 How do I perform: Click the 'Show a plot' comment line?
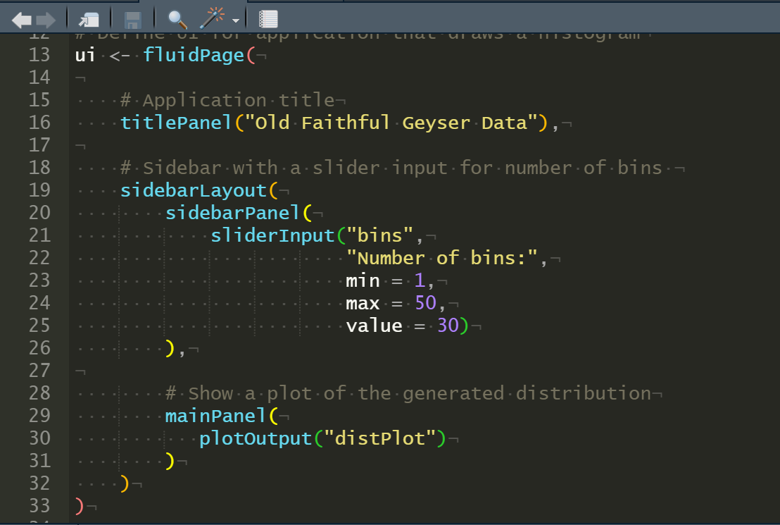(408, 393)
